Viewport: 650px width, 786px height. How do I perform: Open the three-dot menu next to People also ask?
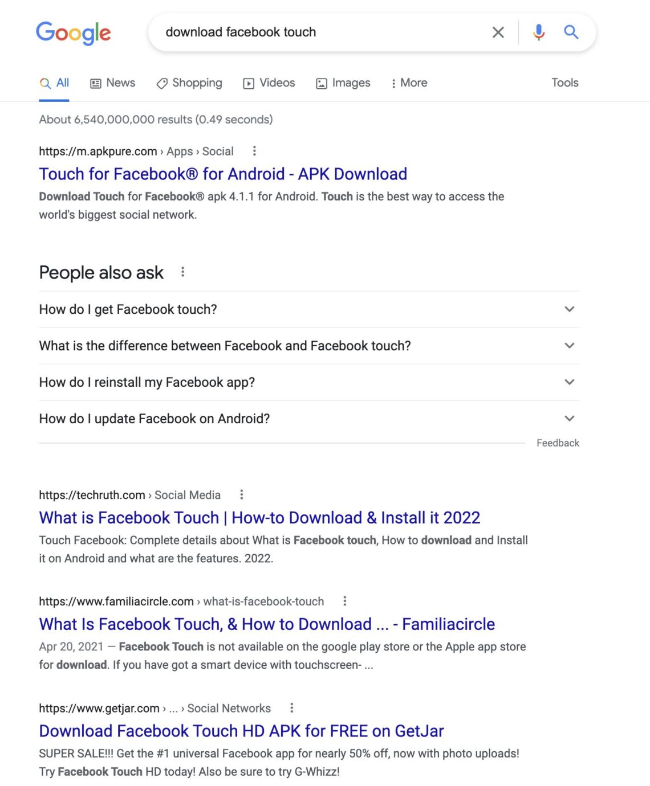point(183,272)
